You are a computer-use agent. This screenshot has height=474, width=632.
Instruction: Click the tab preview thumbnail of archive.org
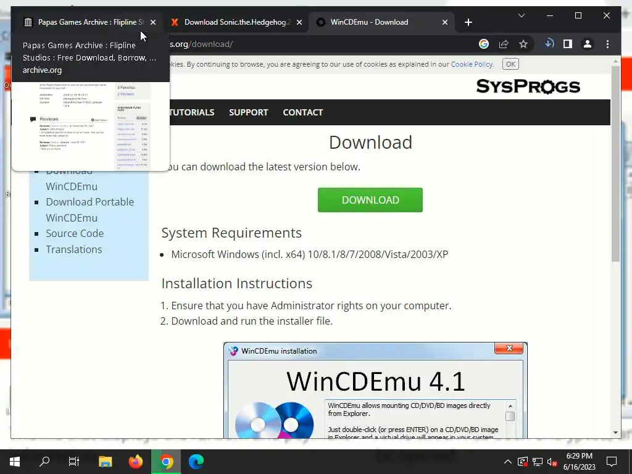point(90,126)
